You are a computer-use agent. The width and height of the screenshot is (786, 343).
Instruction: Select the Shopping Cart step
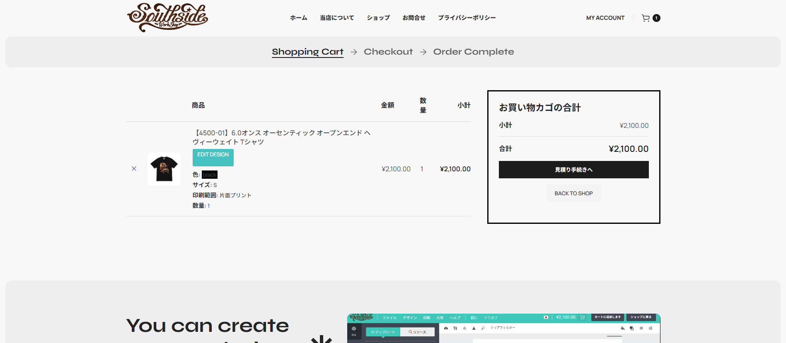307,52
